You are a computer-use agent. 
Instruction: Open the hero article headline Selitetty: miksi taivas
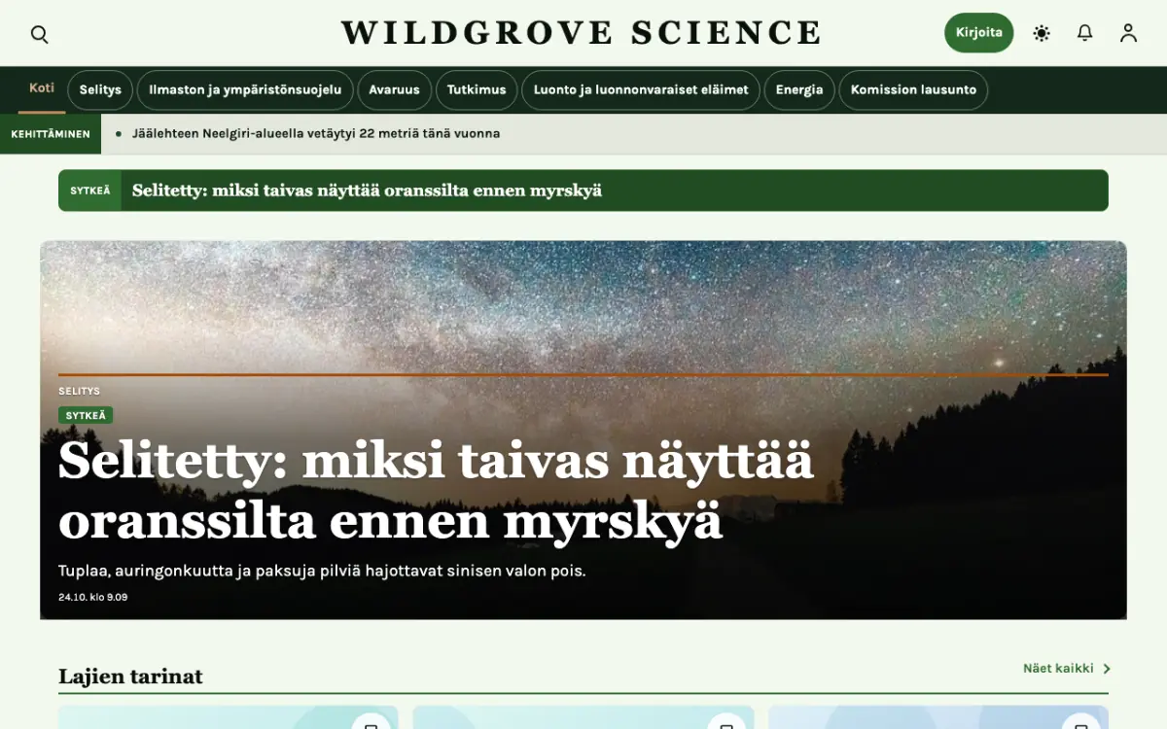(436, 491)
